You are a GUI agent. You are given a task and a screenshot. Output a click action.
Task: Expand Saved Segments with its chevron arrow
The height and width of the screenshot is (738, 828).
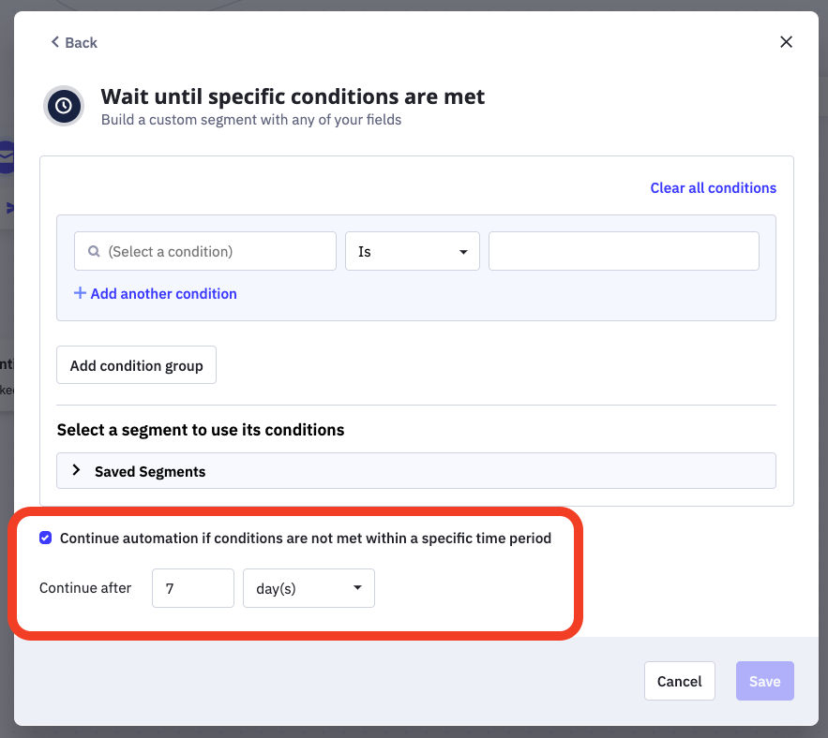(x=77, y=470)
